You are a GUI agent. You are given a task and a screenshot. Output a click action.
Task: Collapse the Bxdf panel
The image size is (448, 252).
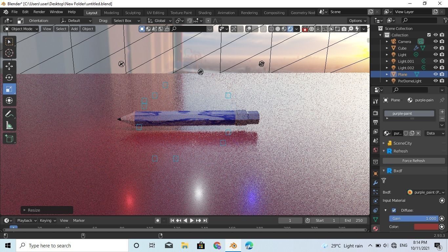pyautogui.click(x=384, y=171)
